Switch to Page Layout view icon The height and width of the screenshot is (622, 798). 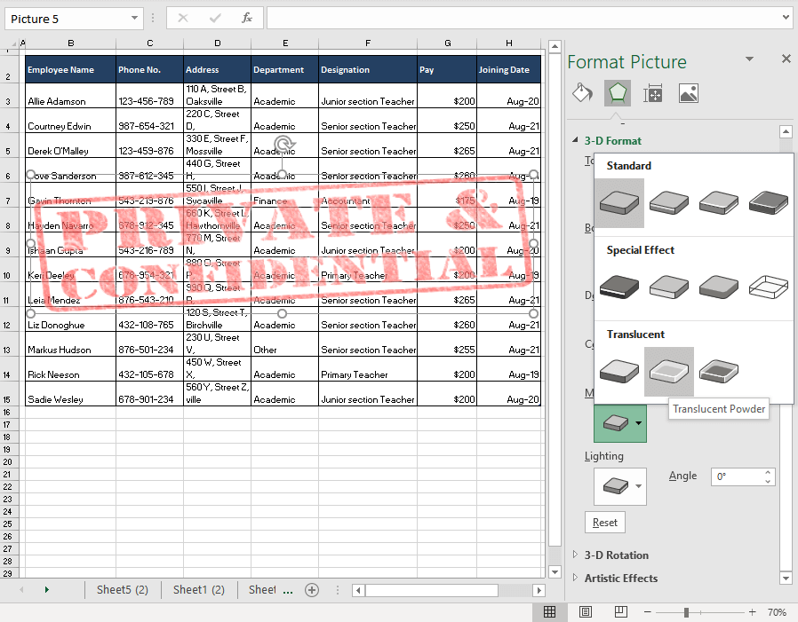pyautogui.click(x=585, y=611)
